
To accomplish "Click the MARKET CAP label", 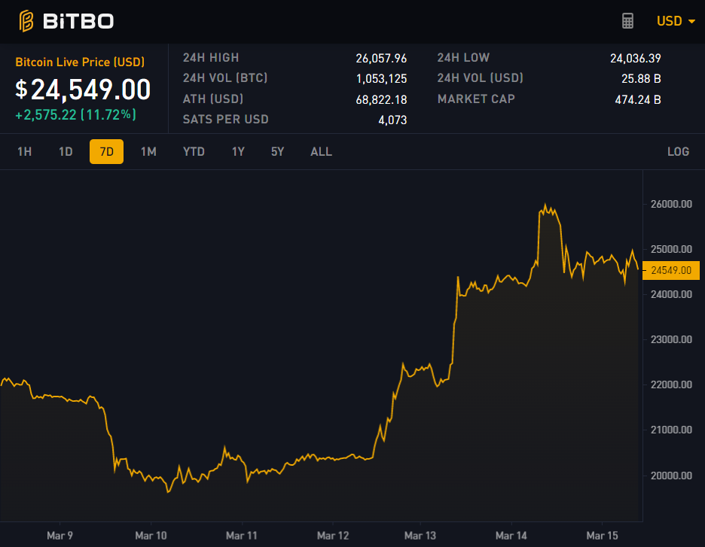I will [476, 99].
